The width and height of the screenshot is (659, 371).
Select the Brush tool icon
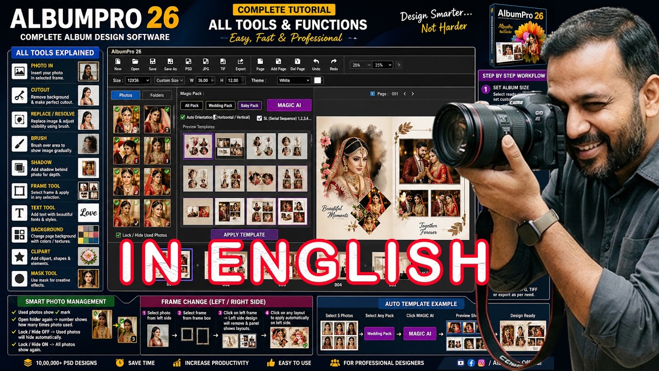click(x=20, y=143)
